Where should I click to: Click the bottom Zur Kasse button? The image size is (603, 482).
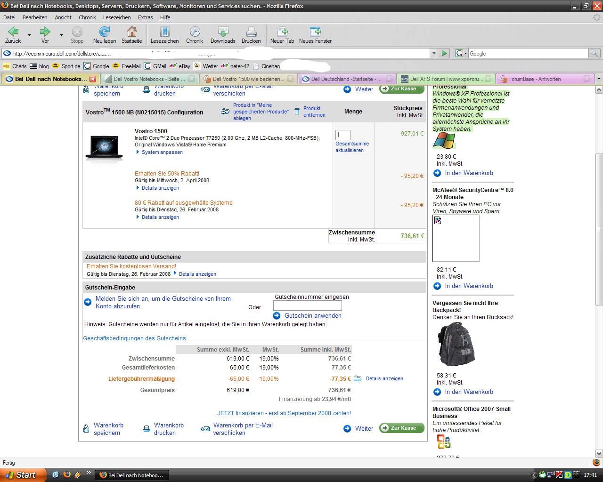pyautogui.click(x=402, y=428)
